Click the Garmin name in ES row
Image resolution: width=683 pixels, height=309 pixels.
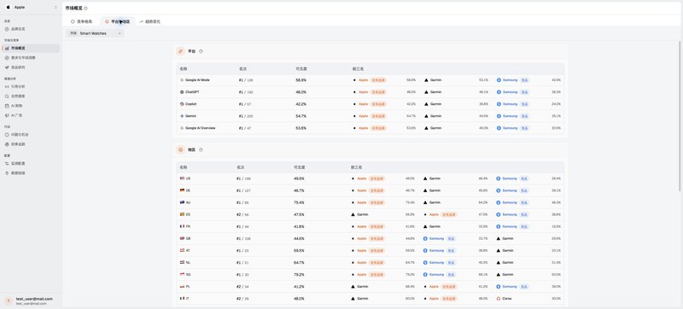pyautogui.click(x=362, y=214)
